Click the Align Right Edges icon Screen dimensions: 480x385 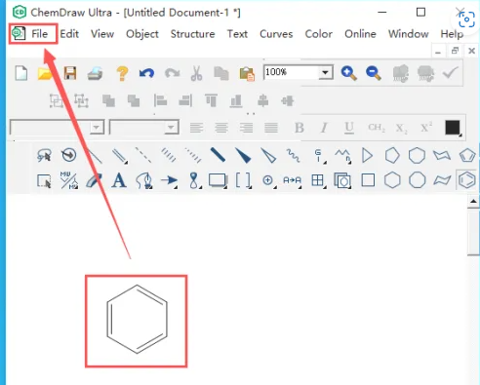tap(185, 101)
